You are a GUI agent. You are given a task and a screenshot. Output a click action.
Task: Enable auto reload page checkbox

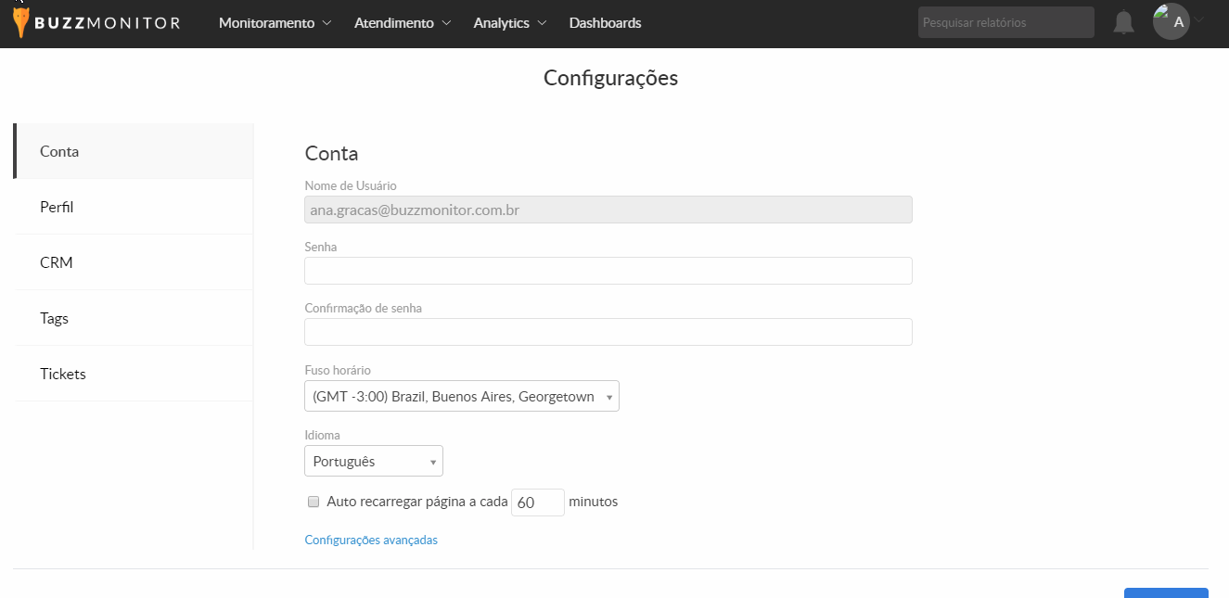pos(314,502)
